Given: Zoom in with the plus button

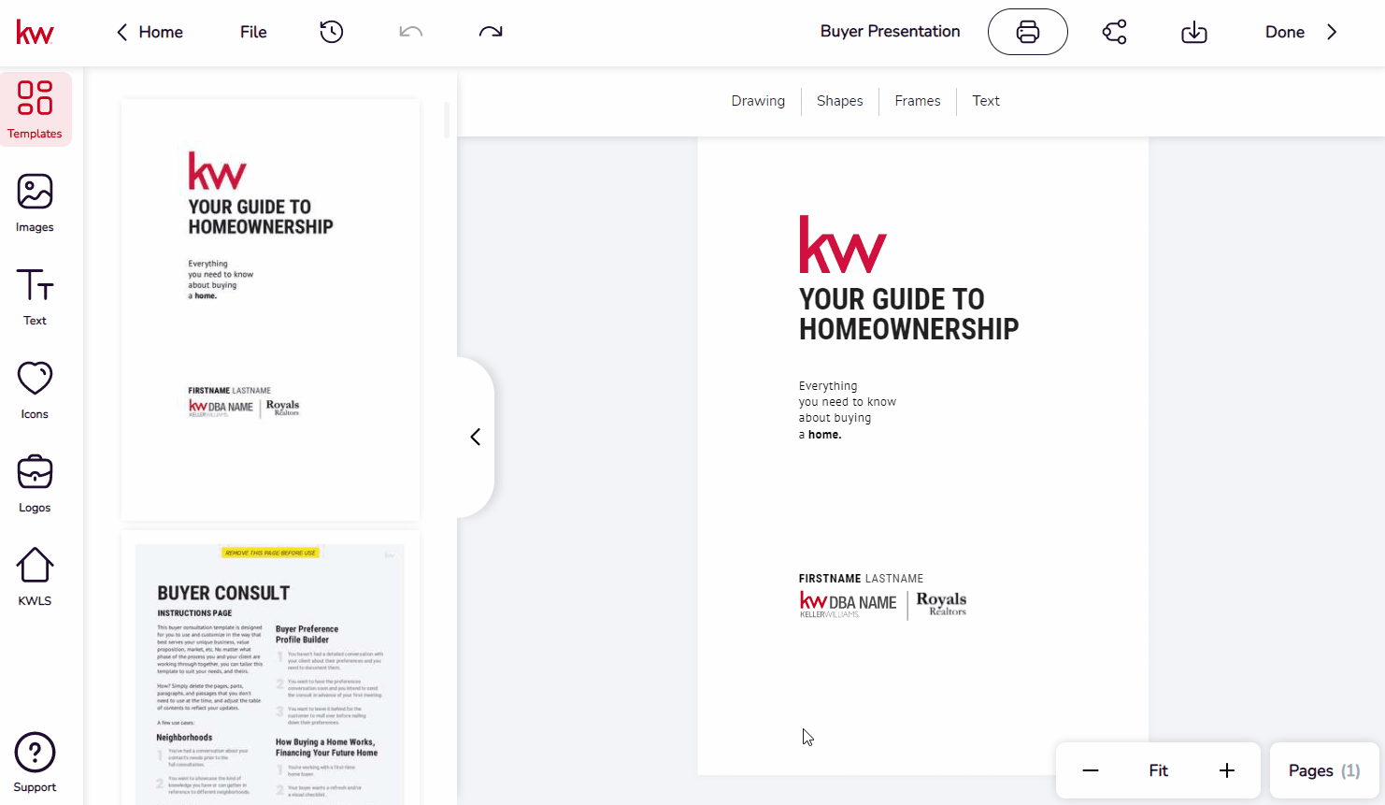Looking at the screenshot, I should tap(1227, 770).
